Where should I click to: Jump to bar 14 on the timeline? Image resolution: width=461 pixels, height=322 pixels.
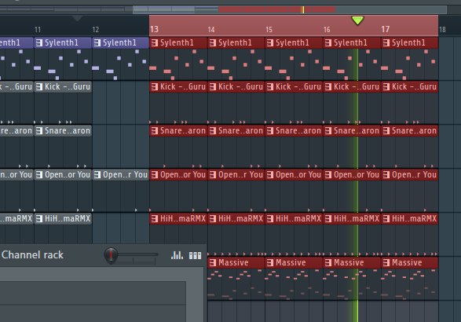point(211,30)
